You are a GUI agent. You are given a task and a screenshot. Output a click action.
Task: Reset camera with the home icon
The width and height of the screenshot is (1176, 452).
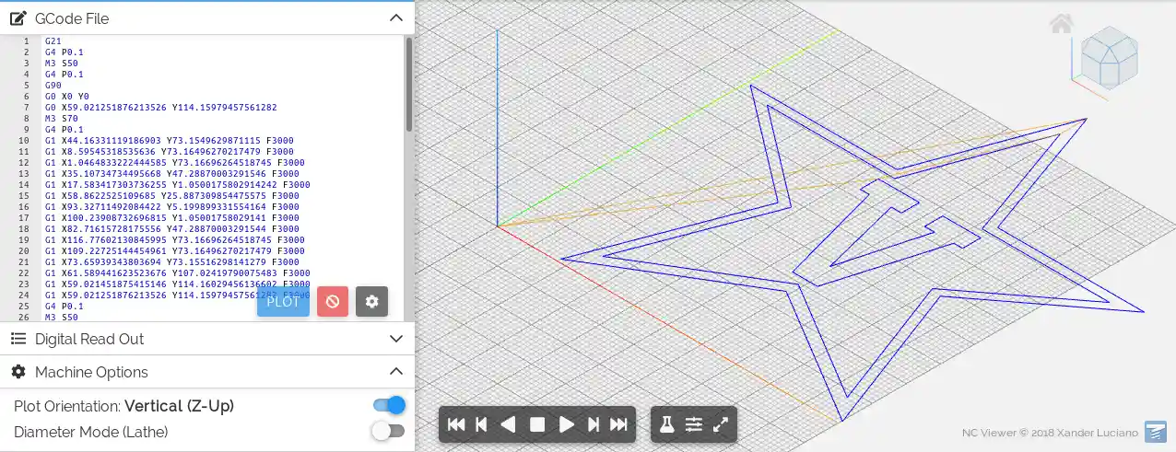(1061, 24)
